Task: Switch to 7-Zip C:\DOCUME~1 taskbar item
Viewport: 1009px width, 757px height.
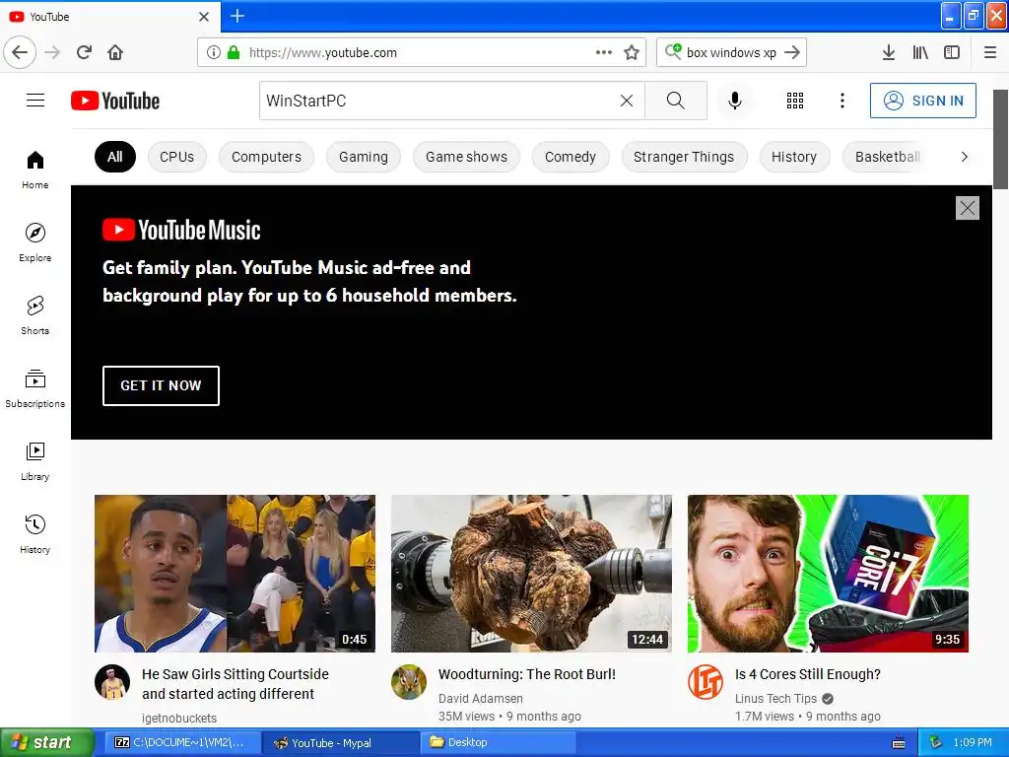Action: [x=180, y=742]
